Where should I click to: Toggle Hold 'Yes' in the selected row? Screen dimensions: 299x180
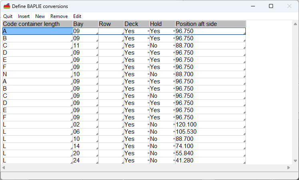(162, 31)
